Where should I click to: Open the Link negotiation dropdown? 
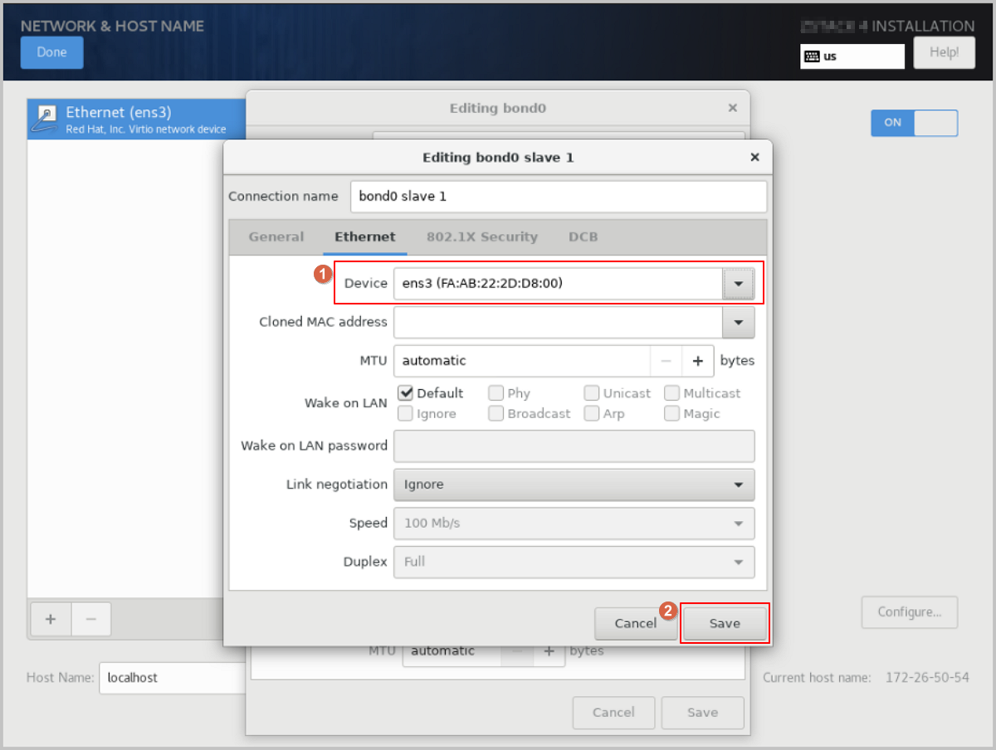click(574, 485)
